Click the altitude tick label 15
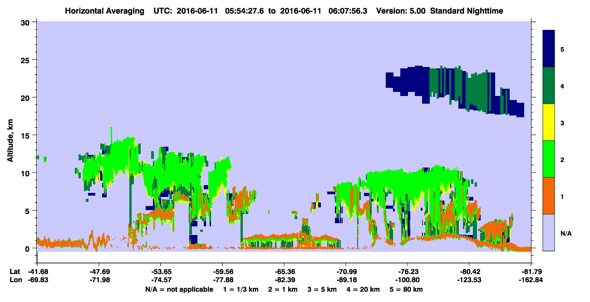 pos(26,135)
